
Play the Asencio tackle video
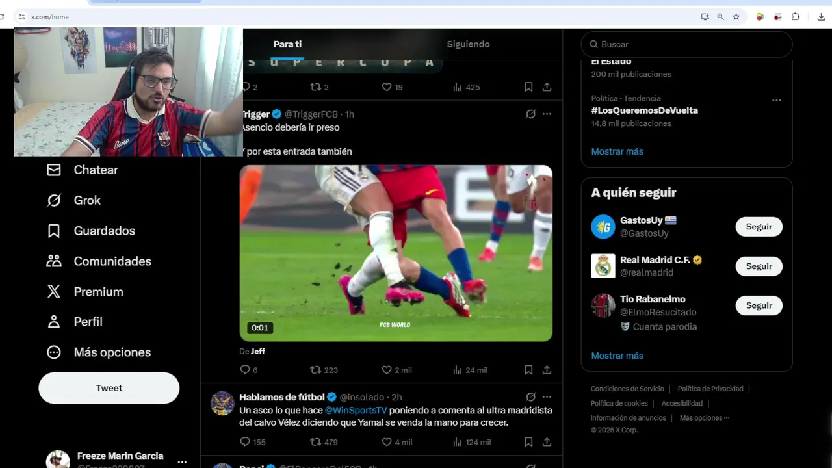pos(396,253)
